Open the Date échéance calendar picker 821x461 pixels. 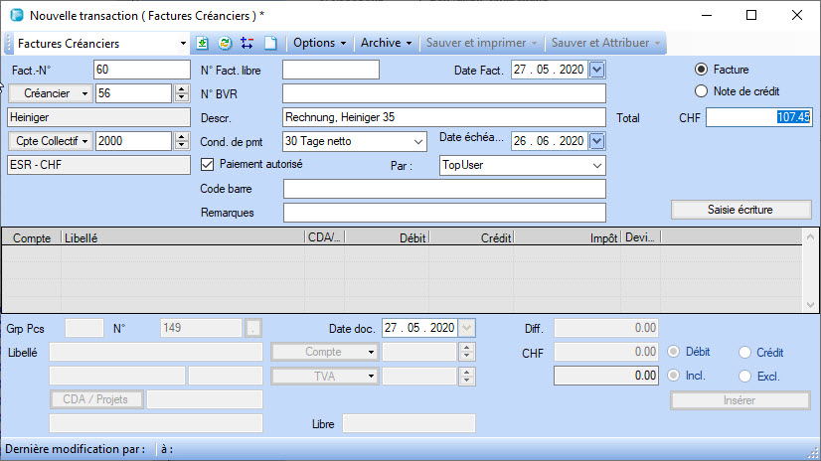tap(596, 141)
